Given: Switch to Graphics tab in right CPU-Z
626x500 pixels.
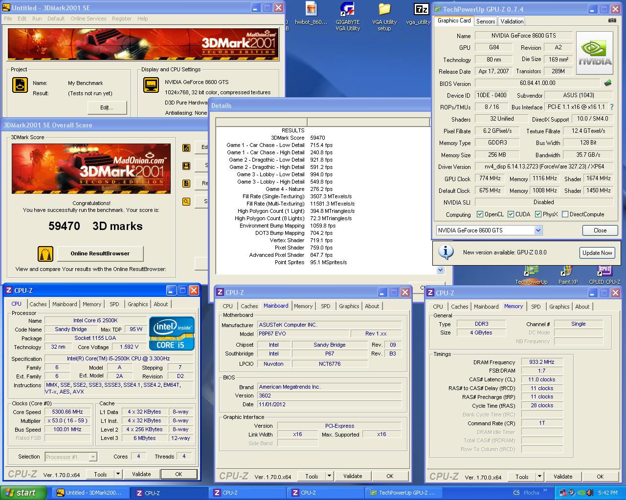Looking at the screenshot, I should [559, 307].
